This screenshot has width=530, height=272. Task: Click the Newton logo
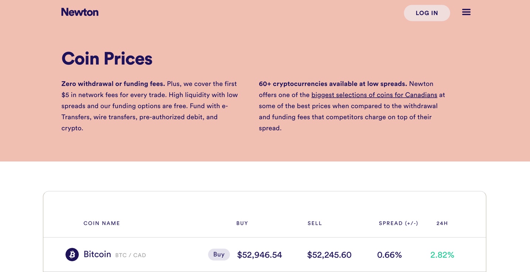(80, 12)
